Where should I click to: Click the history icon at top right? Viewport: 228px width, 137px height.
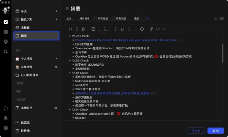215,18
